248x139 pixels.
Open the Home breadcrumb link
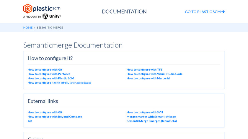28,27
